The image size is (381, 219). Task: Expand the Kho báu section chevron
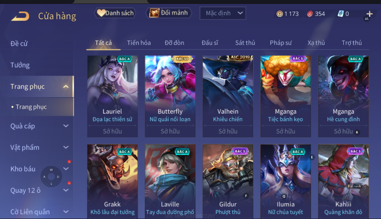[x=66, y=169]
